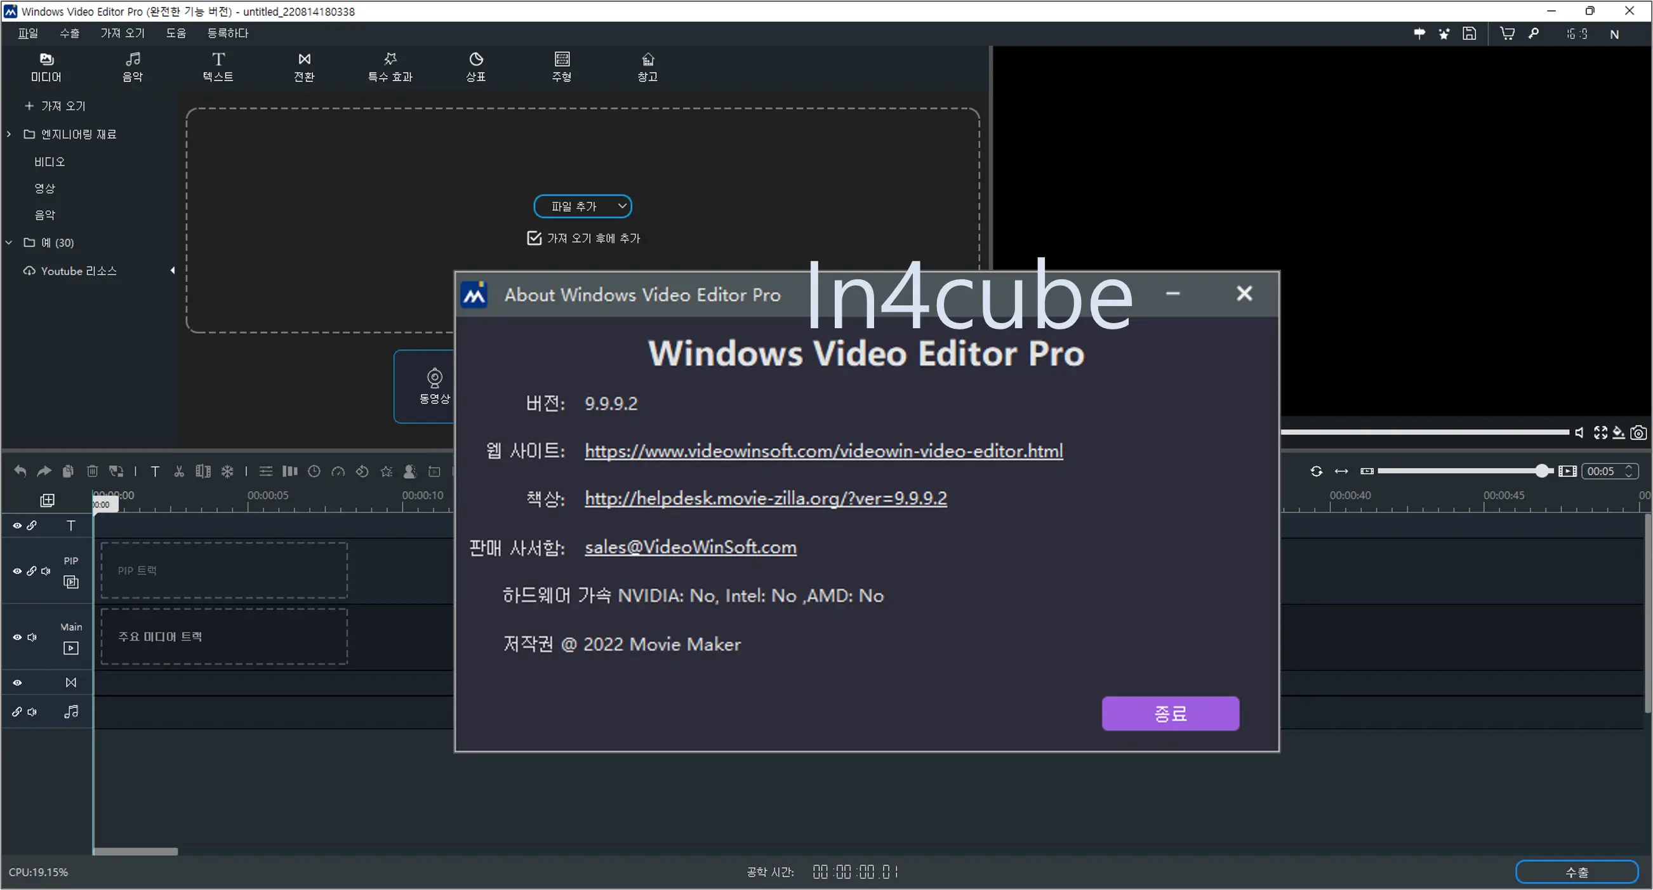Click the key register icon top right
The width and height of the screenshot is (1653, 890).
pos(1534,34)
